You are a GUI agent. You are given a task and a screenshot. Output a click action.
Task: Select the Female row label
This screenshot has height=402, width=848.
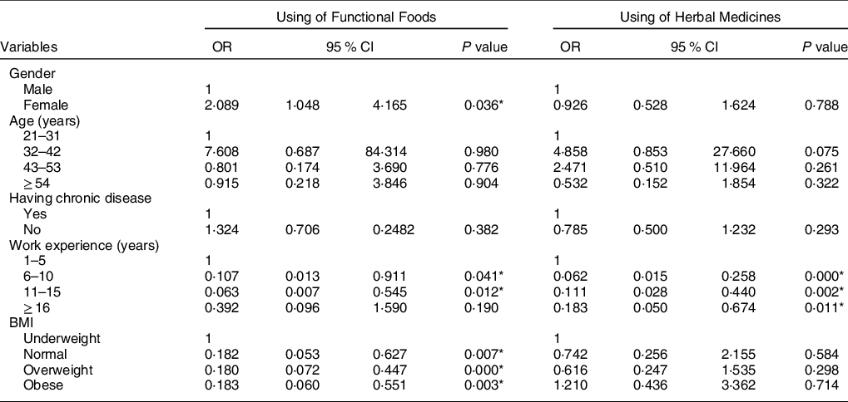[43, 104]
